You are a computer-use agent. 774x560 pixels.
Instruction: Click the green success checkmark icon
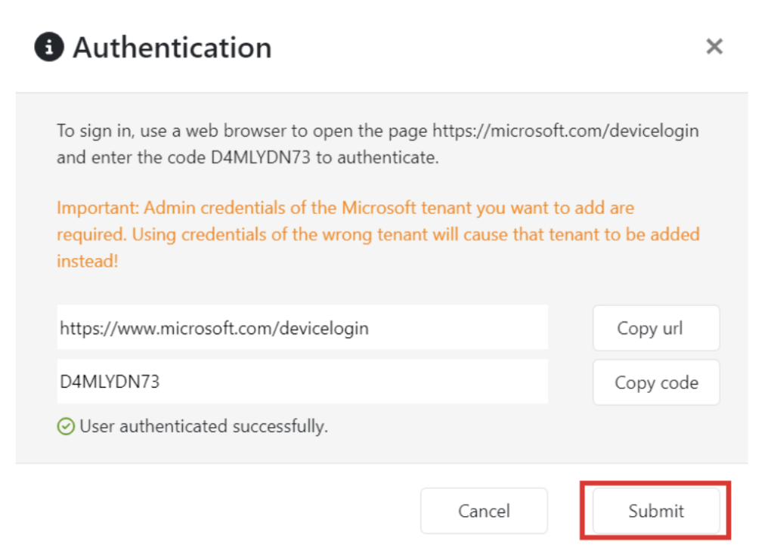pos(66,427)
